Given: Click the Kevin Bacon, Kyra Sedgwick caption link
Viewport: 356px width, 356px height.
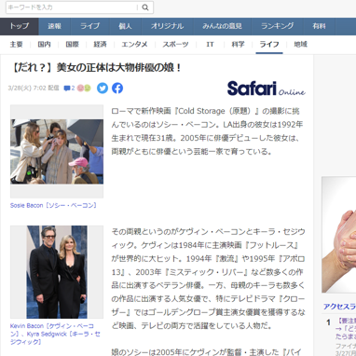Looking at the screenshot, I should coord(55,334).
